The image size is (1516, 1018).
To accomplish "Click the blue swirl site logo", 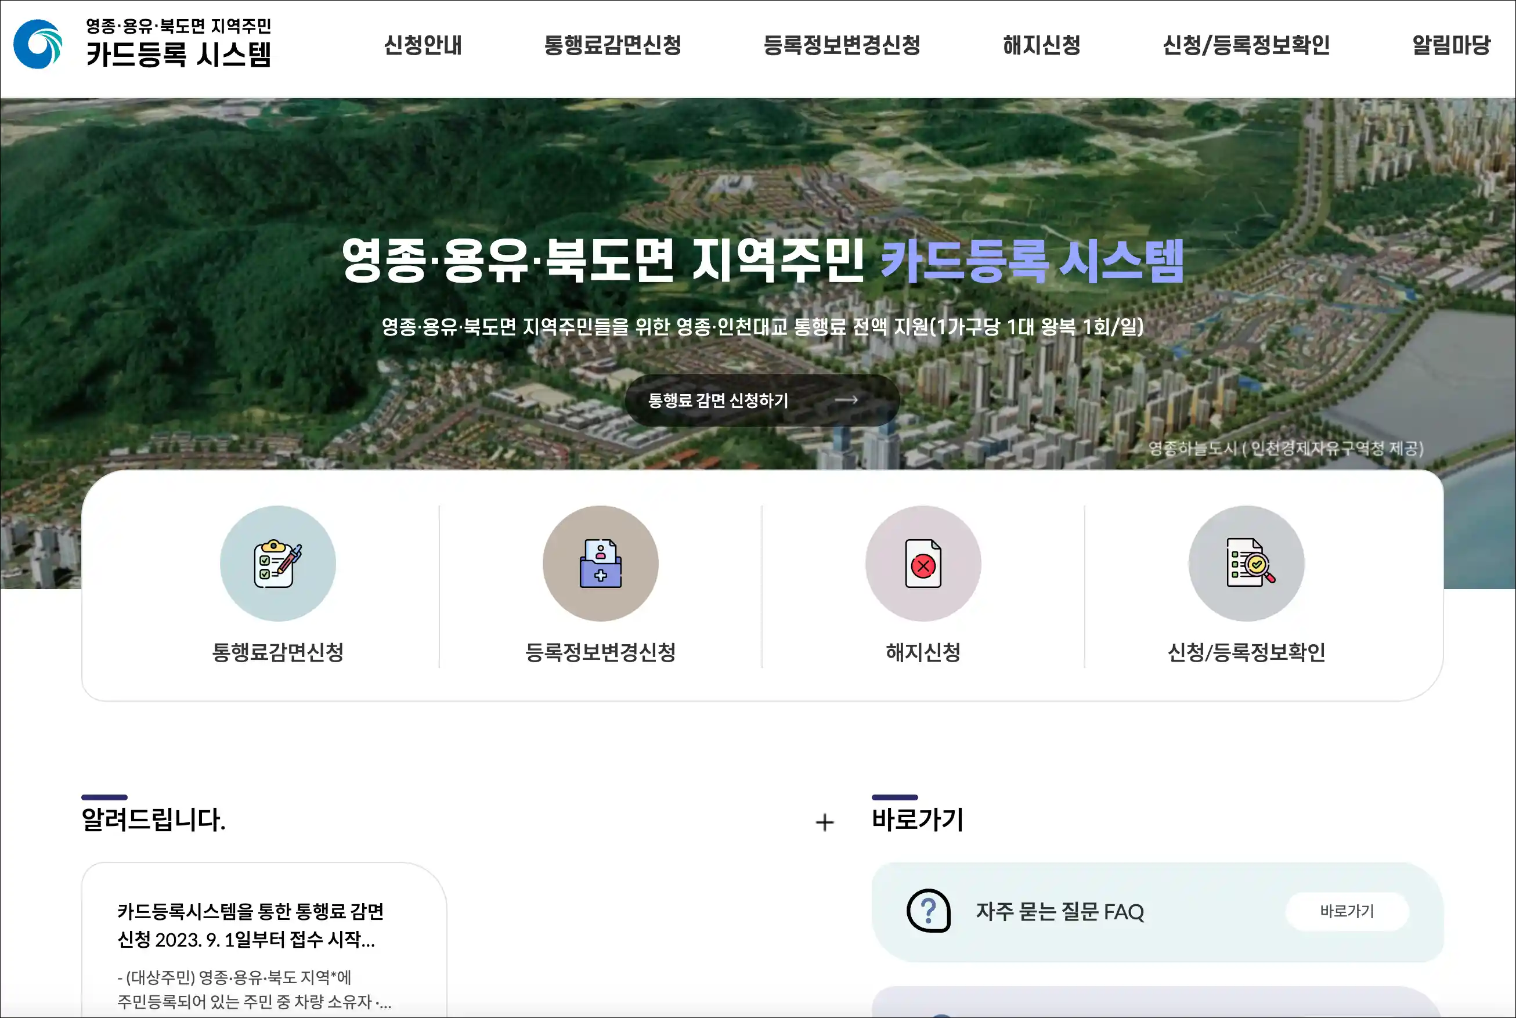I will [x=38, y=44].
